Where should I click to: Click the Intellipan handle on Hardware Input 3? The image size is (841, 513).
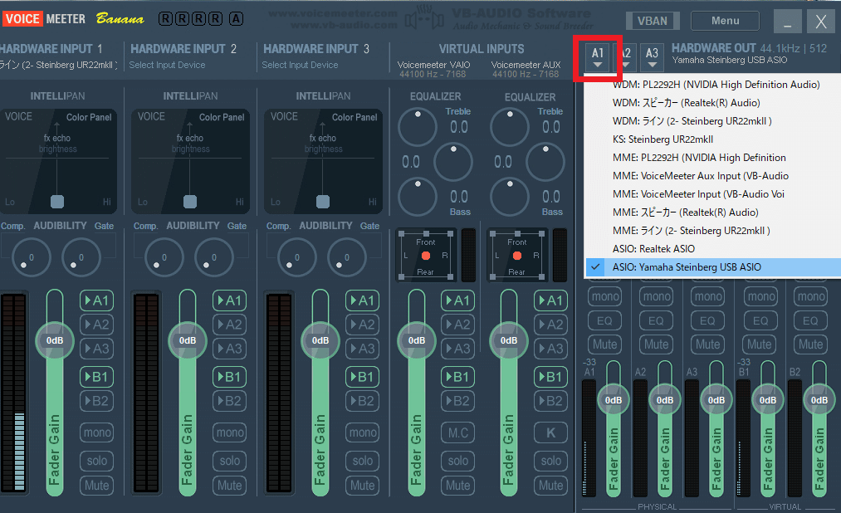click(323, 202)
